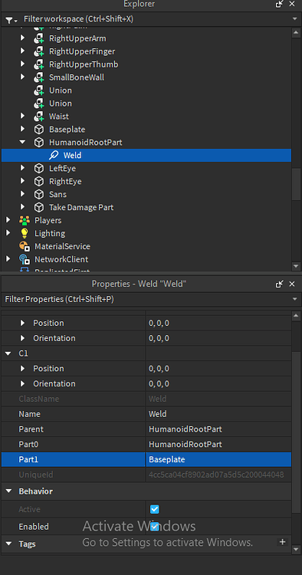Click the SmallBoneWall mesh part icon

coord(39,77)
